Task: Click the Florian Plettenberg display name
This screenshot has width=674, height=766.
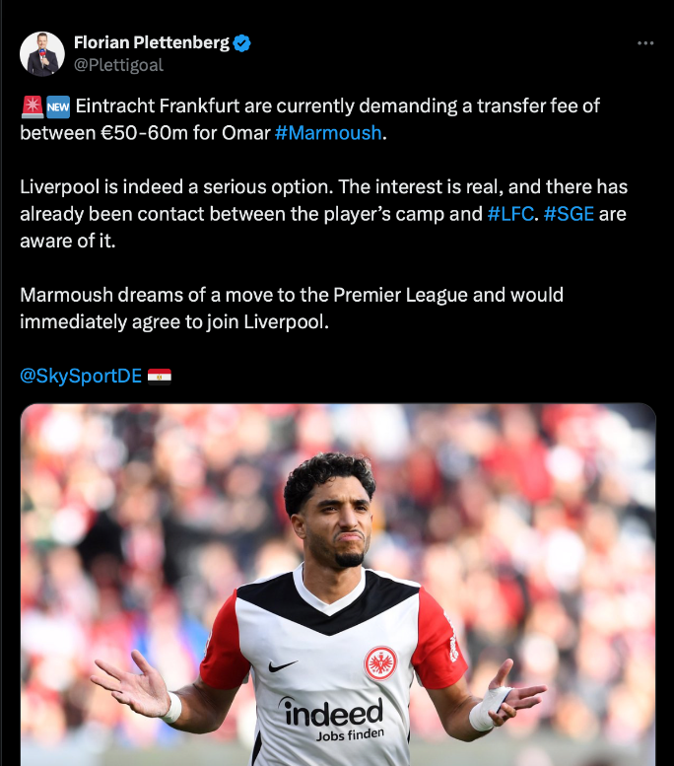Action: [x=152, y=42]
